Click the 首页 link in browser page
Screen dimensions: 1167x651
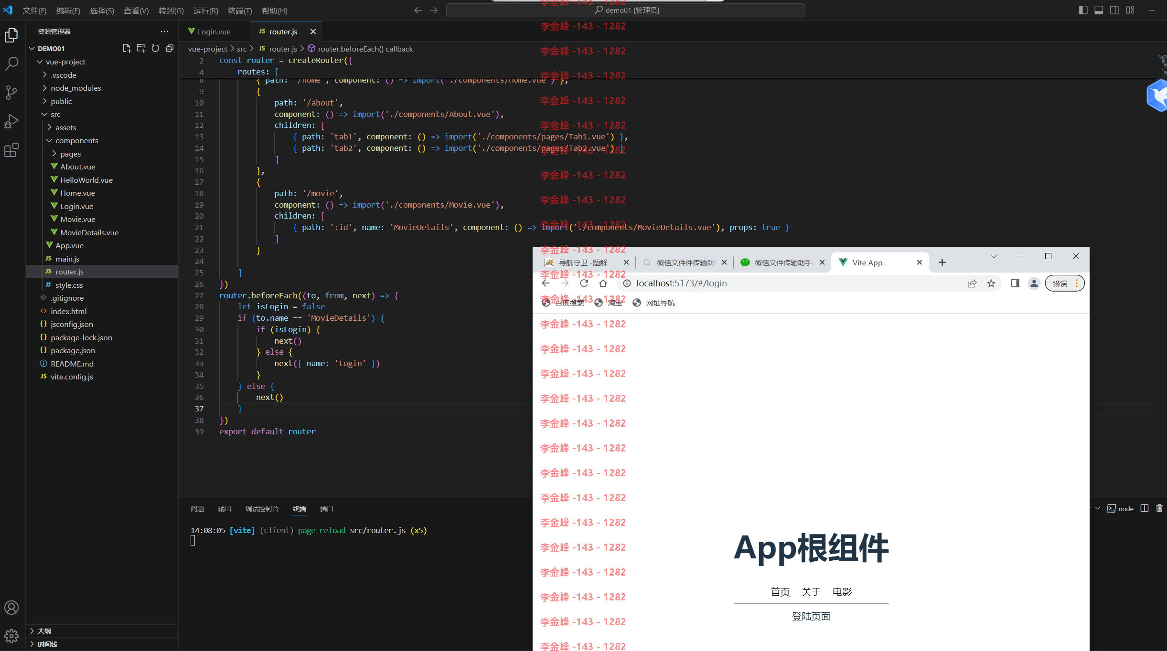pos(780,592)
